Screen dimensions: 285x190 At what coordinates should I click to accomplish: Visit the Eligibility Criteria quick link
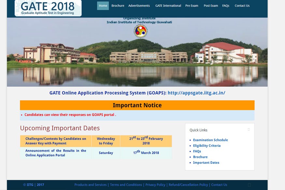pos(207,146)
